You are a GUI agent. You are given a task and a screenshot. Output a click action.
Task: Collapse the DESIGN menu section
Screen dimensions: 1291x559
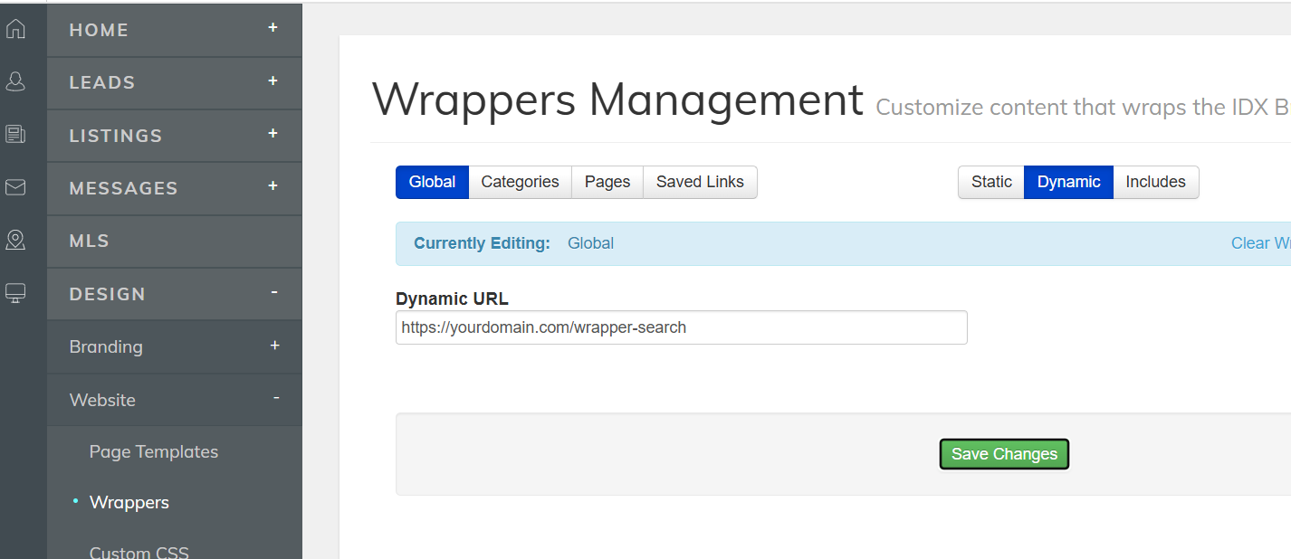(x=273, y=293)
